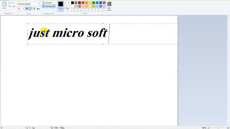The image size is (230, 129).
Task: Pick the lime green palette swatch
Action: (93, 6)
